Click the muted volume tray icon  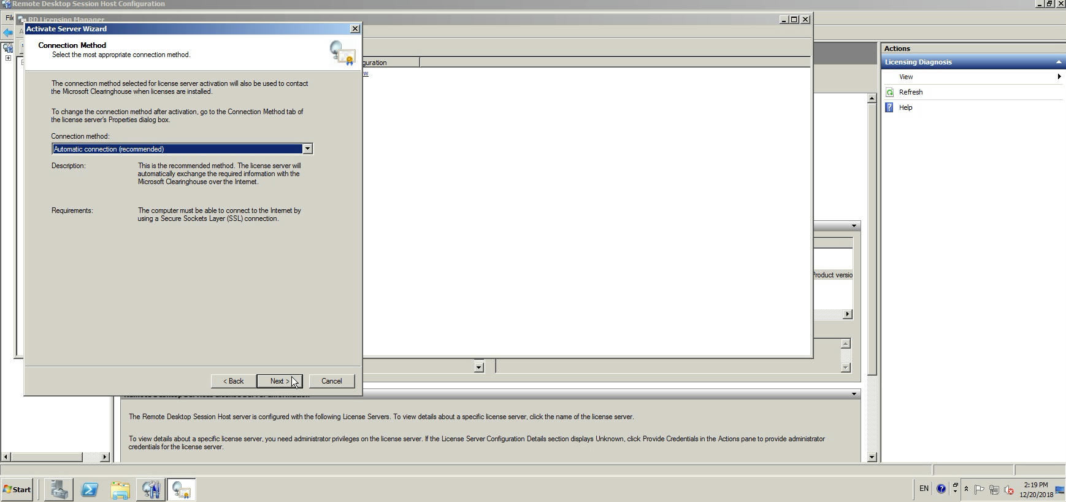pos(1009,490)
